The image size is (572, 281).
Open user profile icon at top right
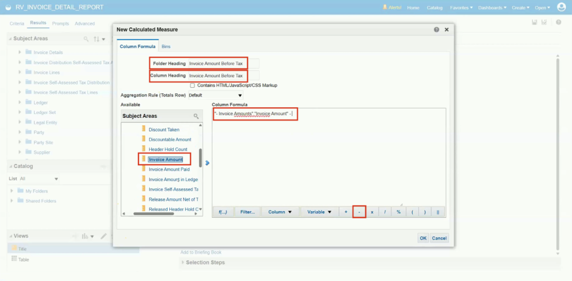561,7
